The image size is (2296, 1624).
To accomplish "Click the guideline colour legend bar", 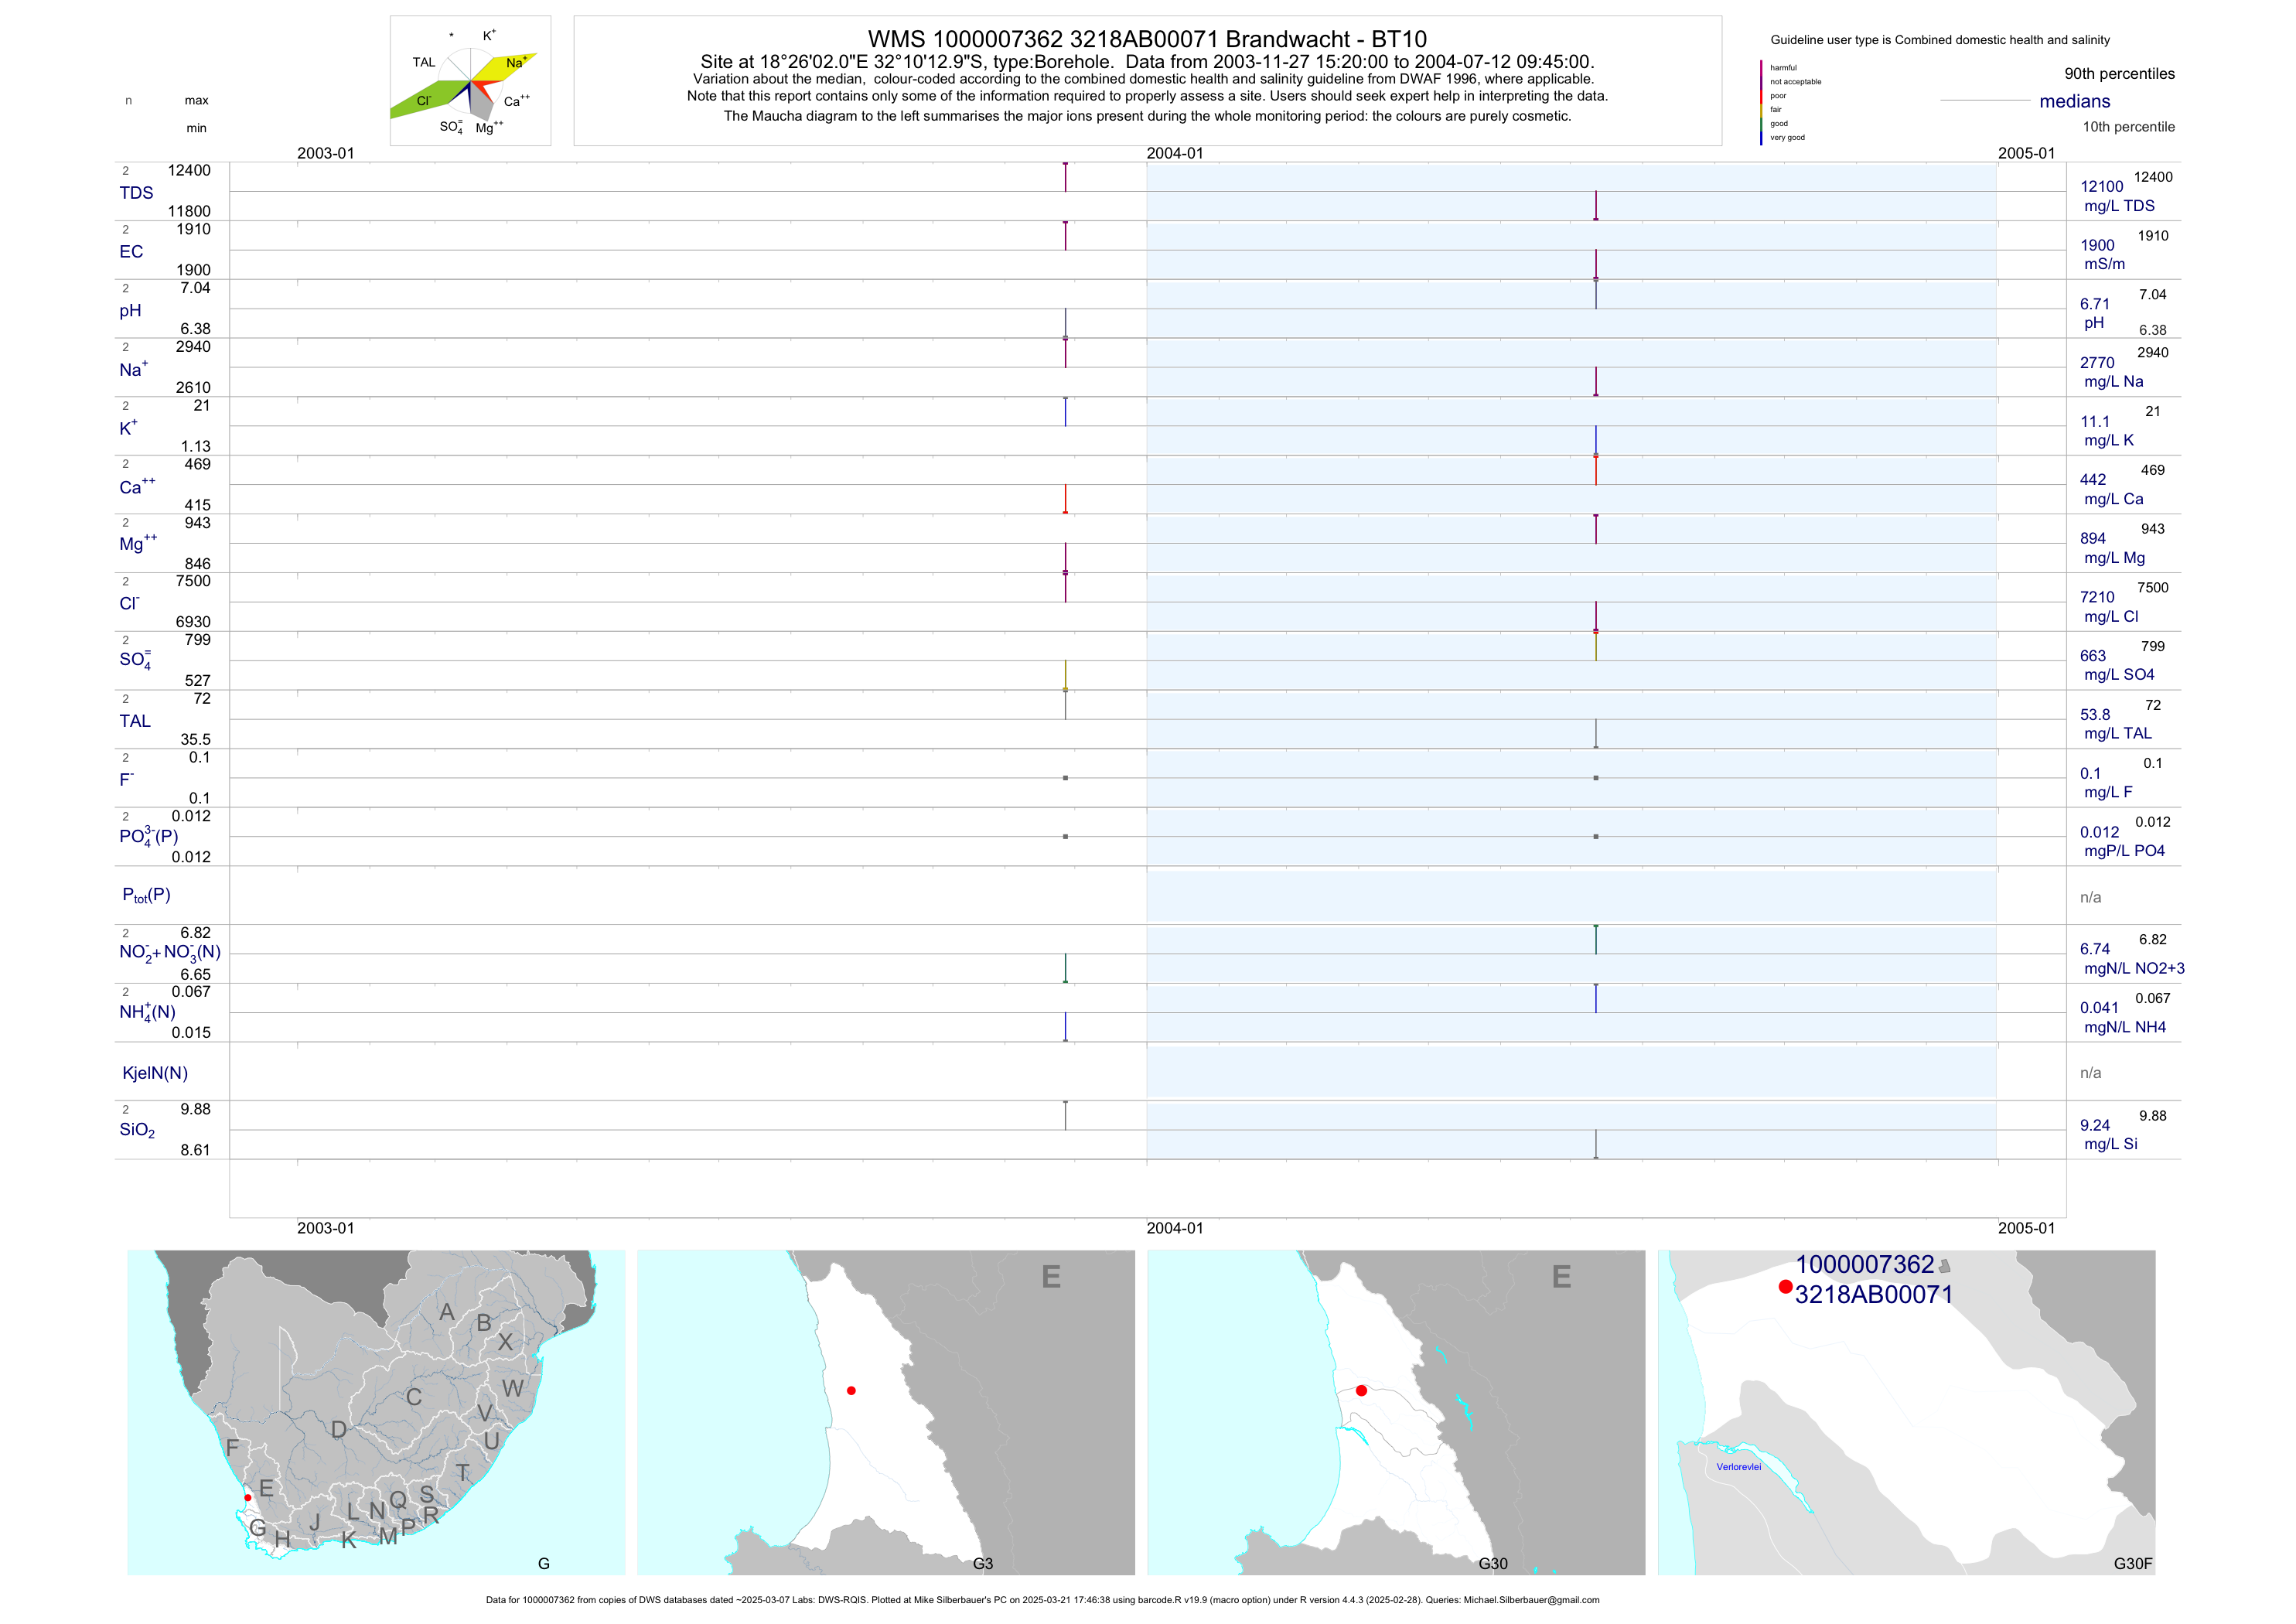I will pyautogui.click(x=1761, y=102).
